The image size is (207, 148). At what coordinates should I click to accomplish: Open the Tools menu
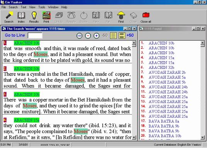coord(42,7)
